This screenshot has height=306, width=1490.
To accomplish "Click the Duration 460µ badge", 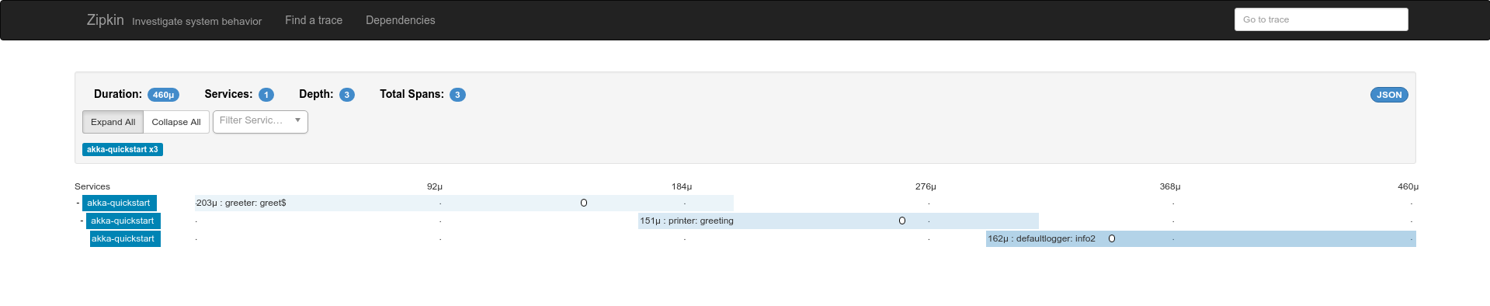I will pos(163,95).
